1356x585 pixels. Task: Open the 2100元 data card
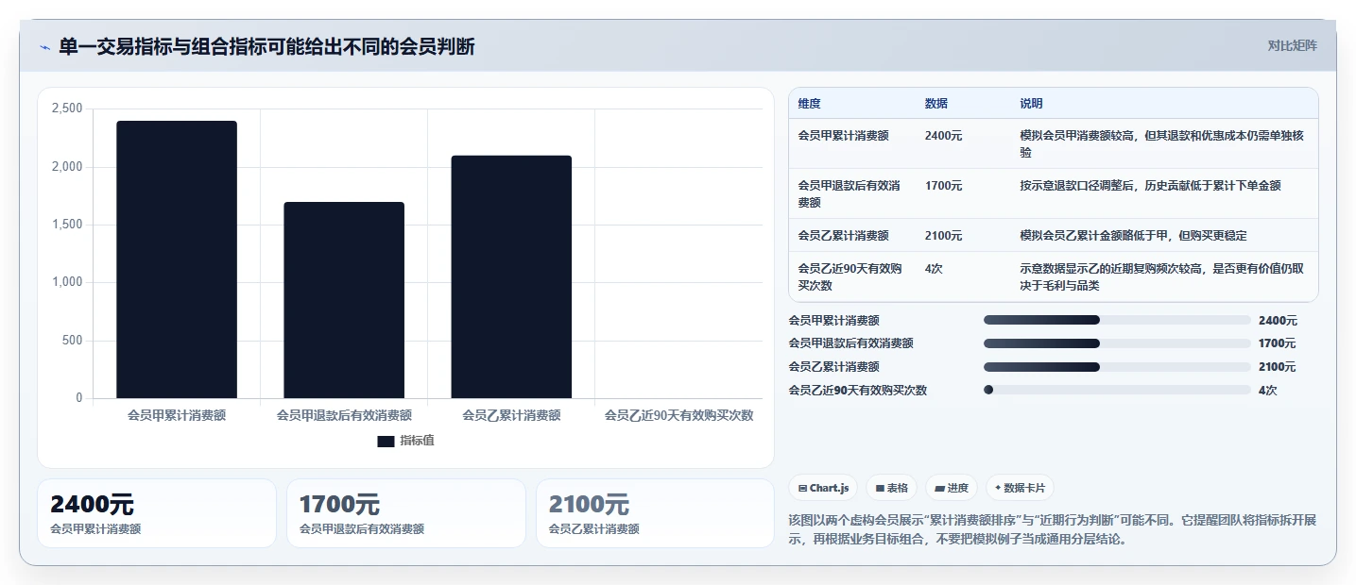(x=655, y=513)
